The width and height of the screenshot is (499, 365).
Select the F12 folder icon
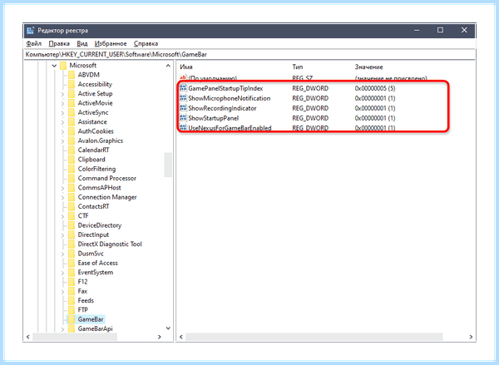pyautogui.click(x=72, y=282)
